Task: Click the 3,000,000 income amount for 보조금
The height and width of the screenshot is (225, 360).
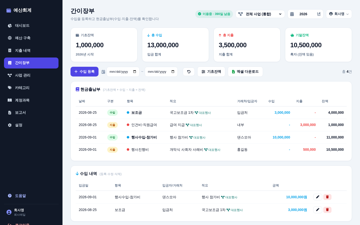Action: coord(282,112)
